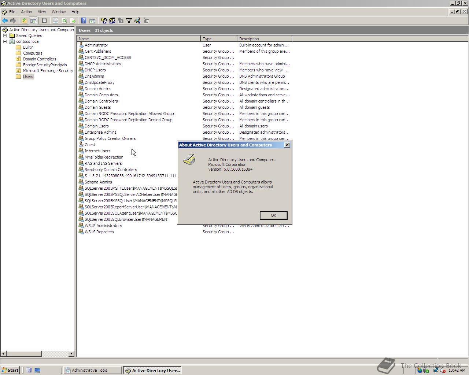Select the Users folder in the tree
Viewport: 469px width, 375px height.
click(28, 77)
